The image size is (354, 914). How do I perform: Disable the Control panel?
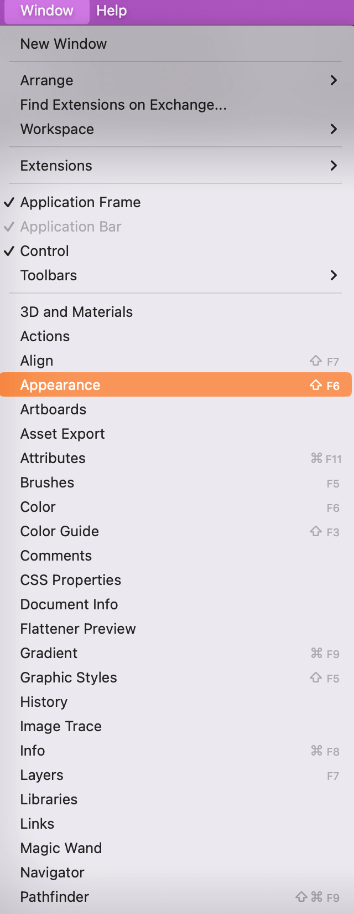44,251
